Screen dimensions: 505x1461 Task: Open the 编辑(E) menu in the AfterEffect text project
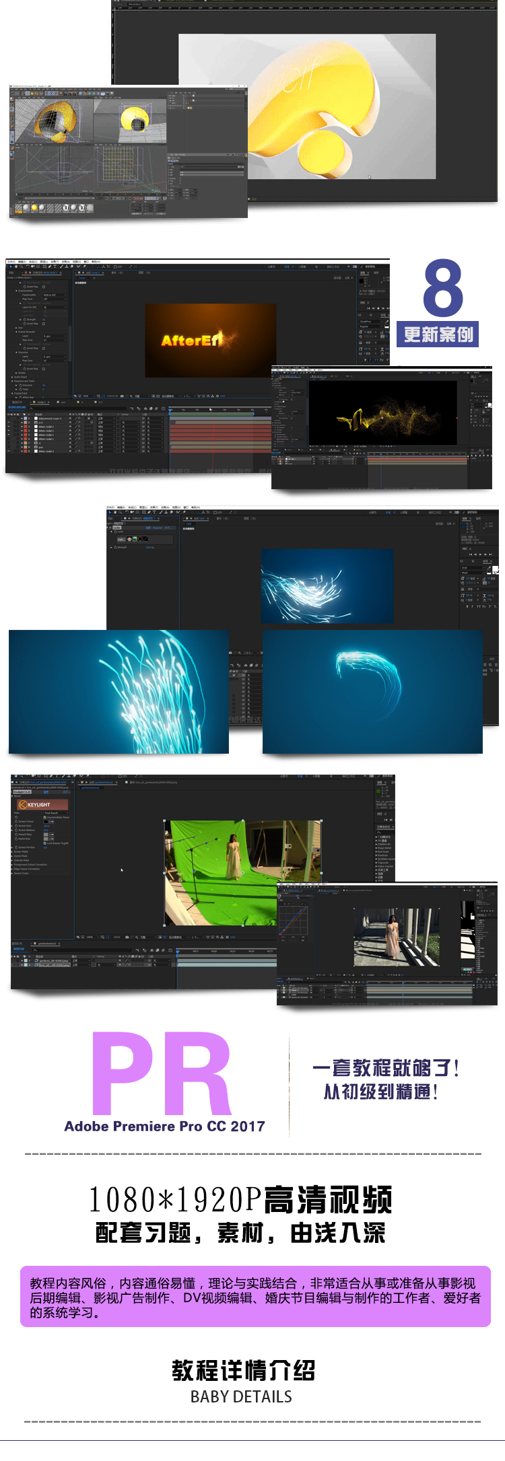click(x=22, y=261)
